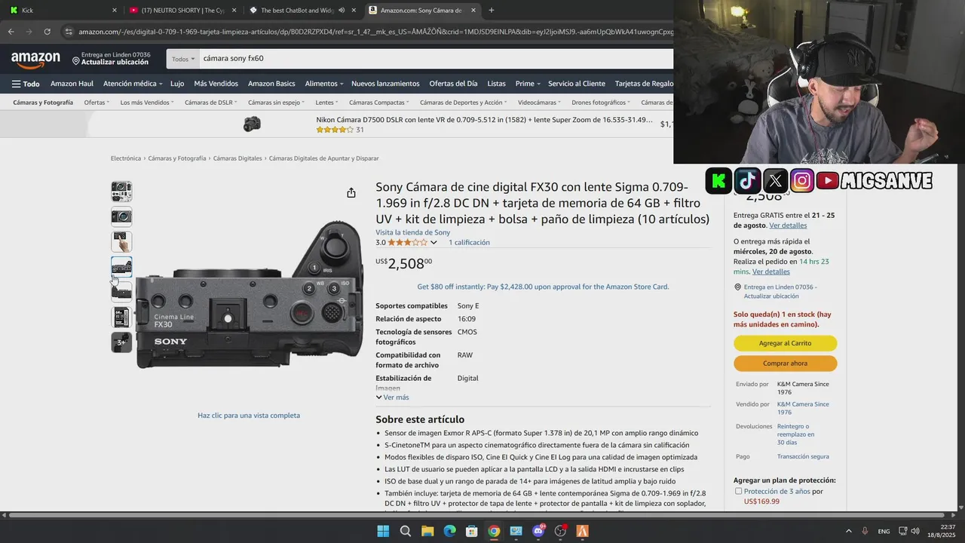
Task: Click Agregar al Carrito button
Action: [x=785, y=343]
